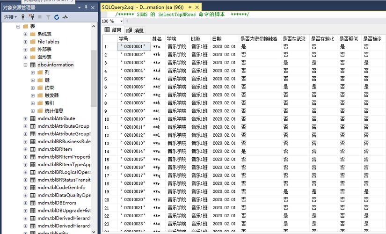The width and height of the screenshot is (386, 234).
Task: Expand the 外部表 folder
Action: 25,50
